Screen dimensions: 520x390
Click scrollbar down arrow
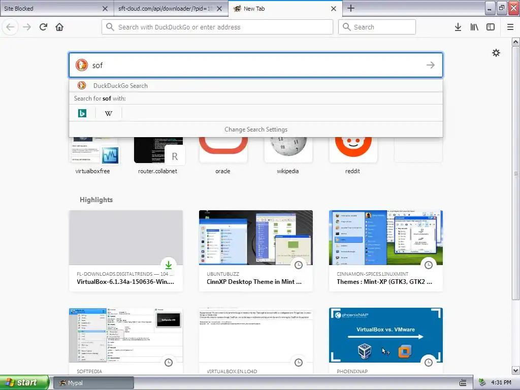click(x=515, y=370)
